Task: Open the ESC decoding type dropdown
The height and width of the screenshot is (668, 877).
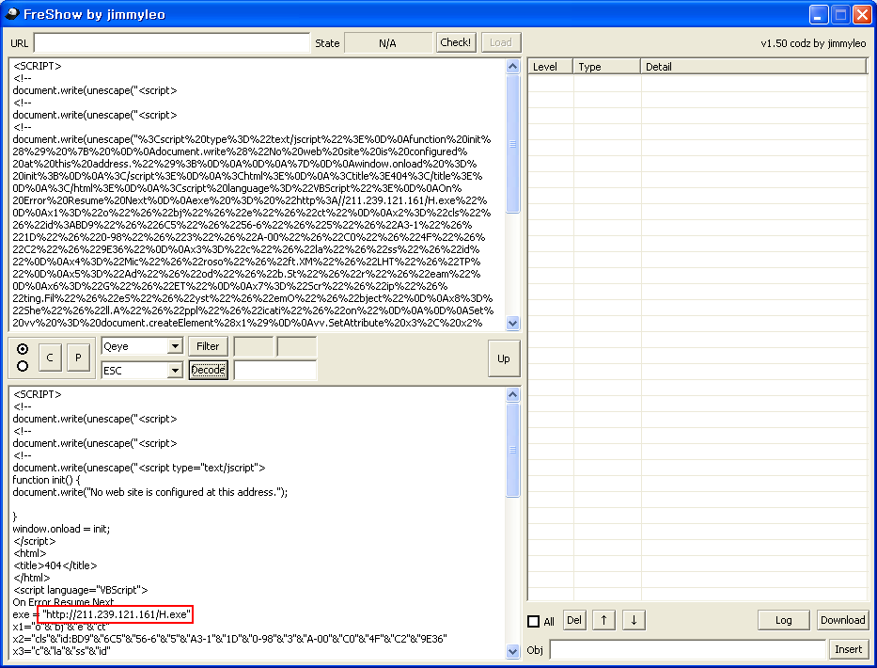Action: (175, 370)
